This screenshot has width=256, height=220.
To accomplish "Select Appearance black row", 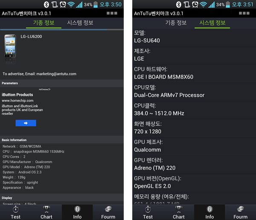I will click(18, 188).
